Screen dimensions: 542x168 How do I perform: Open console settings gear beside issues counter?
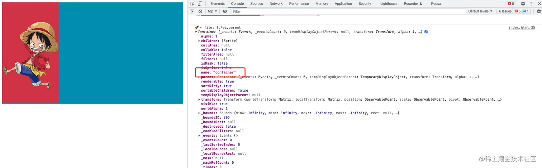[539, 11]
